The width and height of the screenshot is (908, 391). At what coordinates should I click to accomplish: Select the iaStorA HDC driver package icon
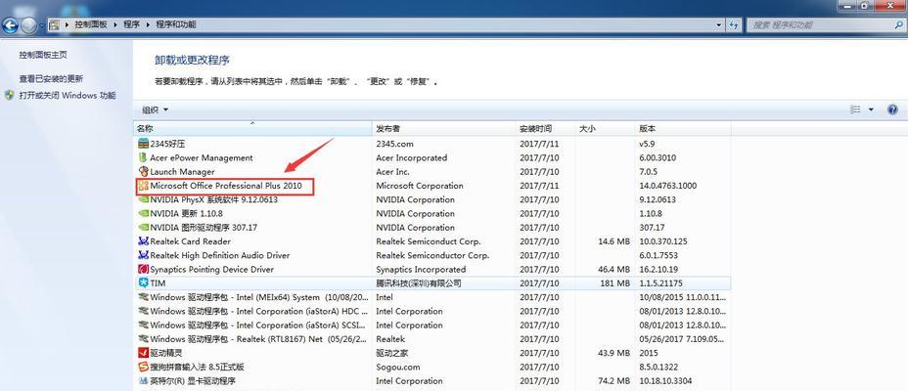pyautogui.click(x=143, y=311)
